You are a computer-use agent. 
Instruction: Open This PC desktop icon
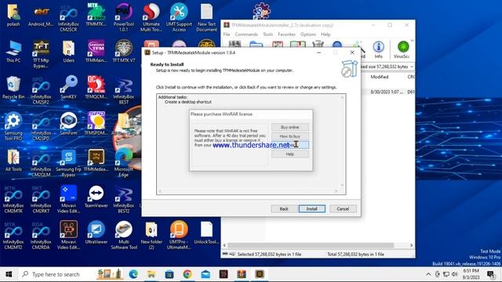tap(13, 51)
